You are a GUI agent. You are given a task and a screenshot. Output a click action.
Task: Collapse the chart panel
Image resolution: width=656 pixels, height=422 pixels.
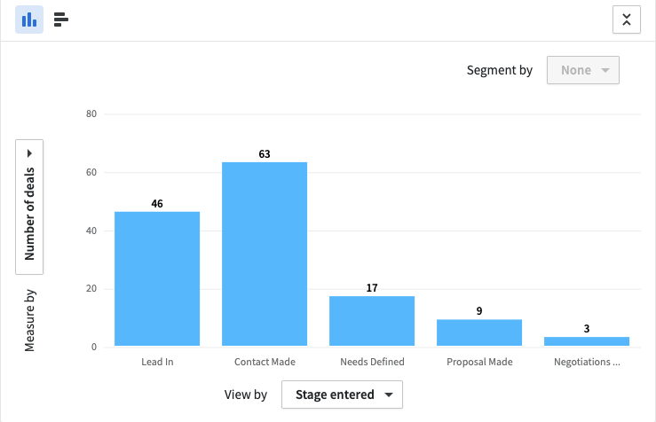pos(626,20)
